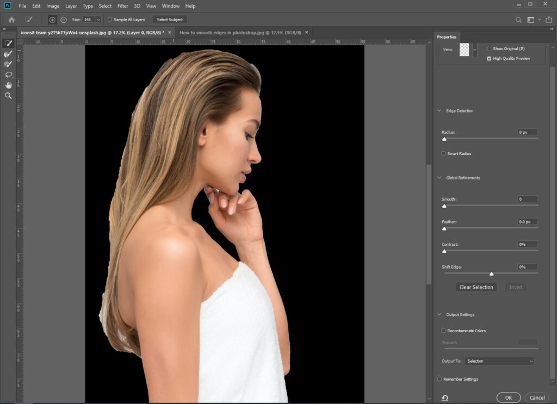Toggle Sample All Layers checkbox
Viewport: 557px width, 404px height.
pos(110,20)
